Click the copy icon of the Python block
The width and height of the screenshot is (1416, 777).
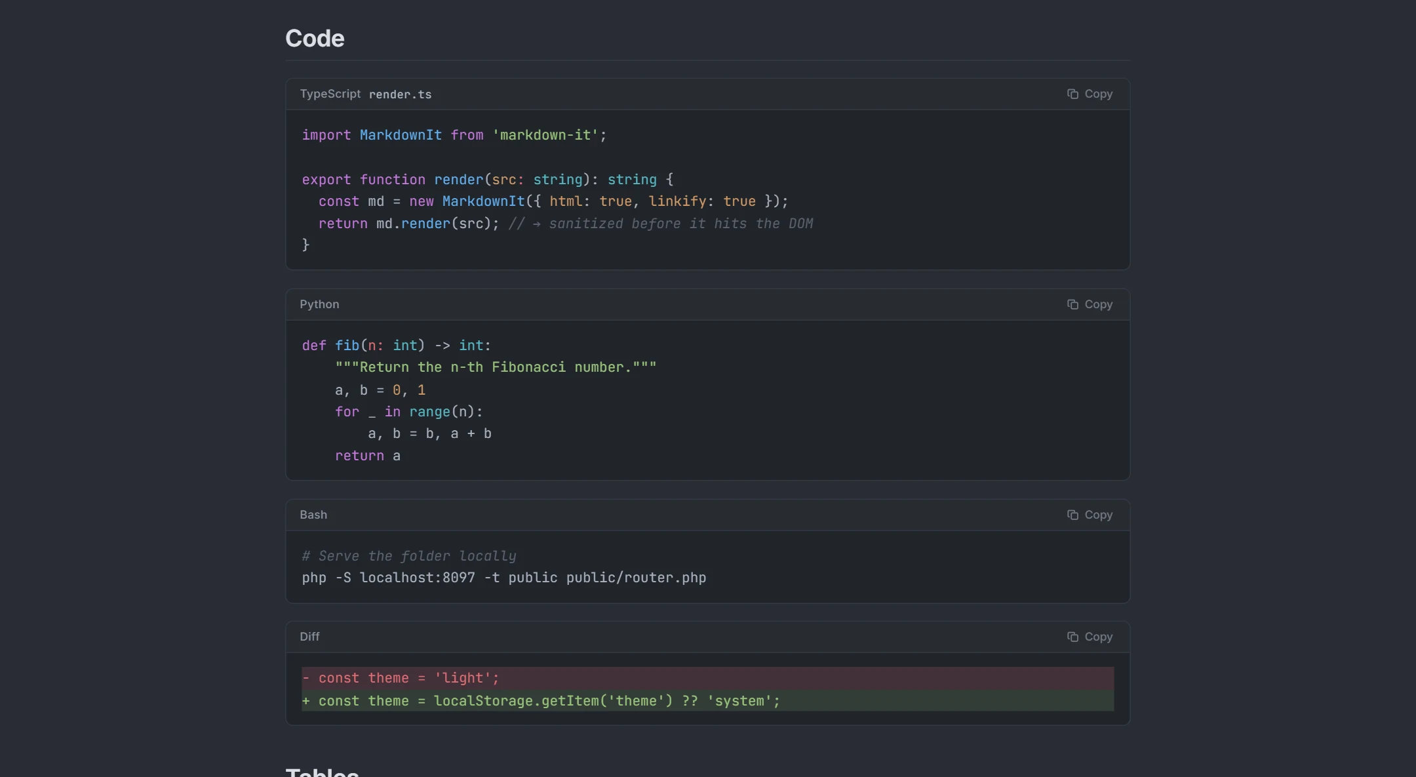[x=1072, y=304]
